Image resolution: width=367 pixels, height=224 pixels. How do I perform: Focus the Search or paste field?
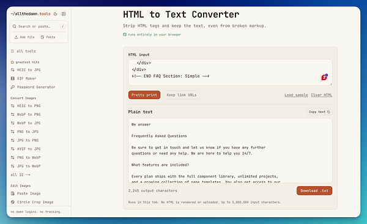tap(39, 26)
